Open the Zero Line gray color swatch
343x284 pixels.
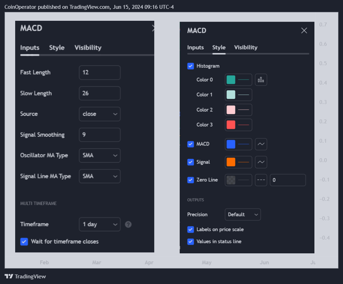[x=231, y=180]
